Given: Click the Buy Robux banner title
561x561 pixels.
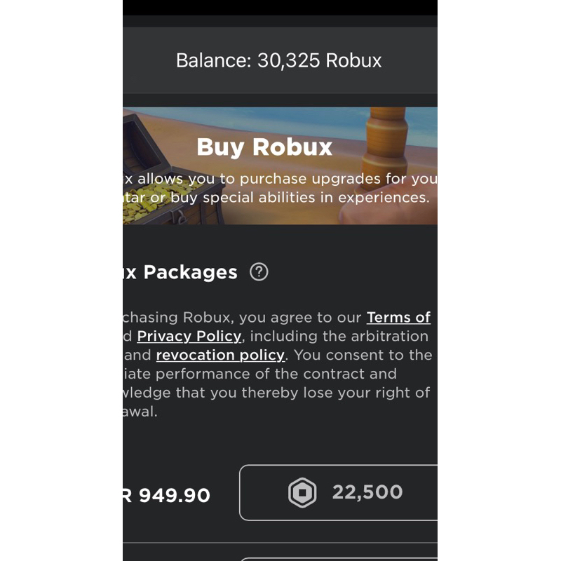Looking at the screenshot, I should click(264, 147).
